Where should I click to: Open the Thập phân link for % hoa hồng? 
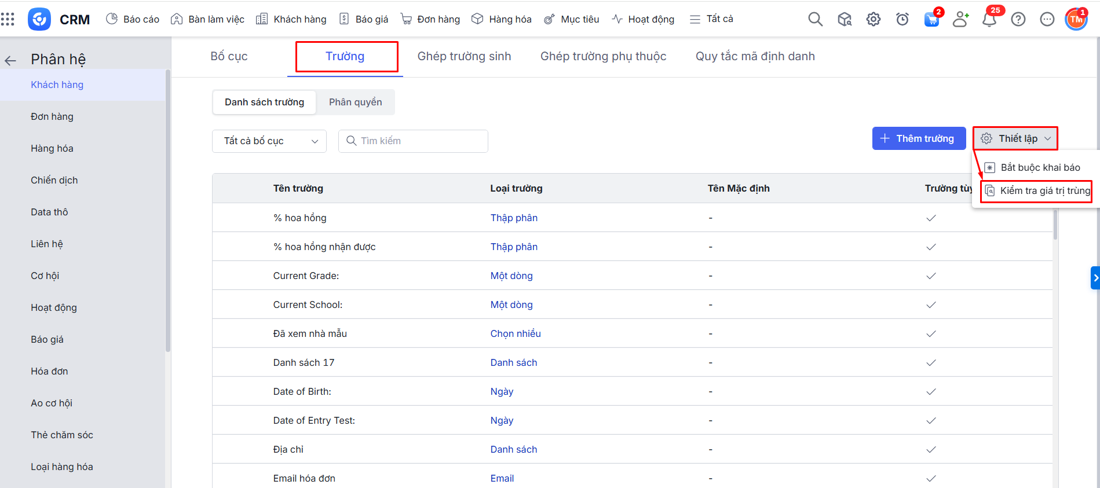[514, 218]
